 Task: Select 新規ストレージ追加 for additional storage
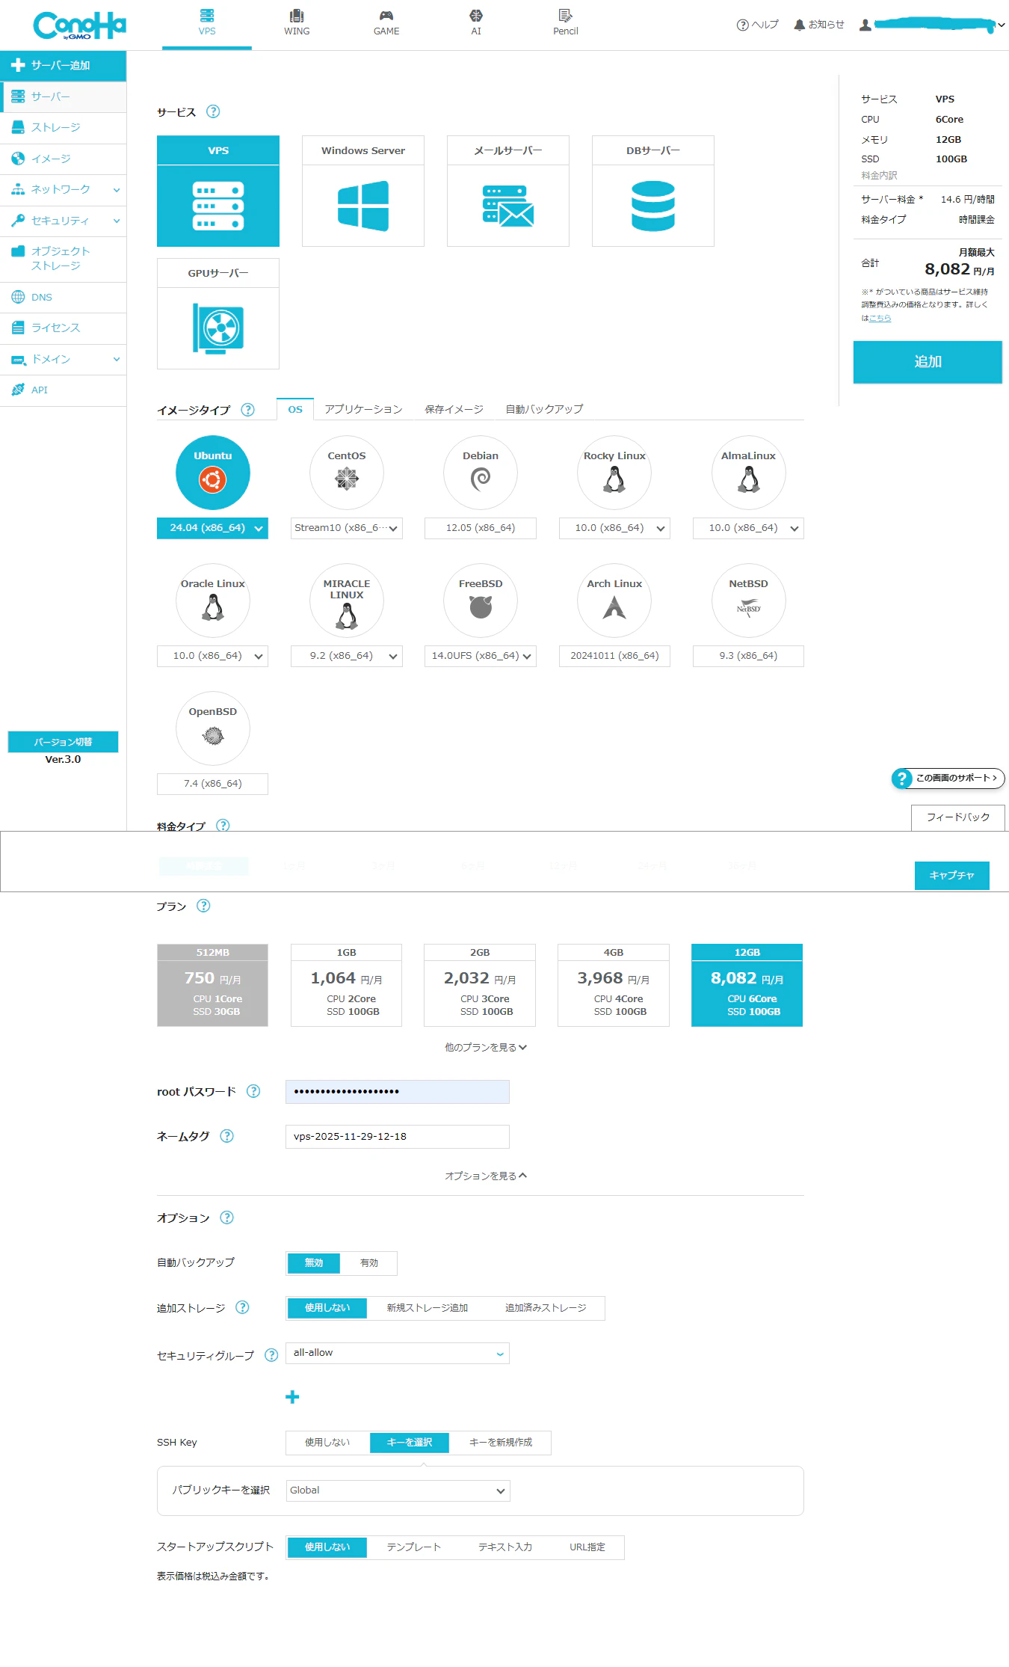coord(428,1308)
